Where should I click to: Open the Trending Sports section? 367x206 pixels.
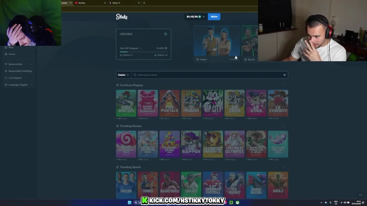point(130,167)
